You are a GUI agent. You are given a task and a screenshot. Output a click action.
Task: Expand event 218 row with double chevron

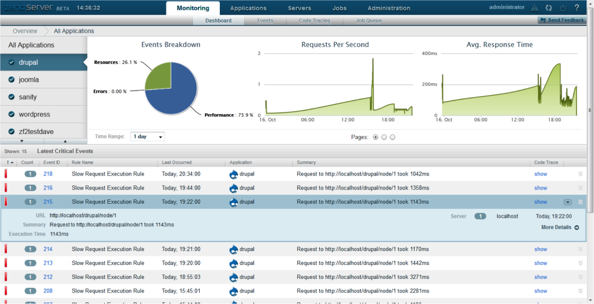pos(580,174)
